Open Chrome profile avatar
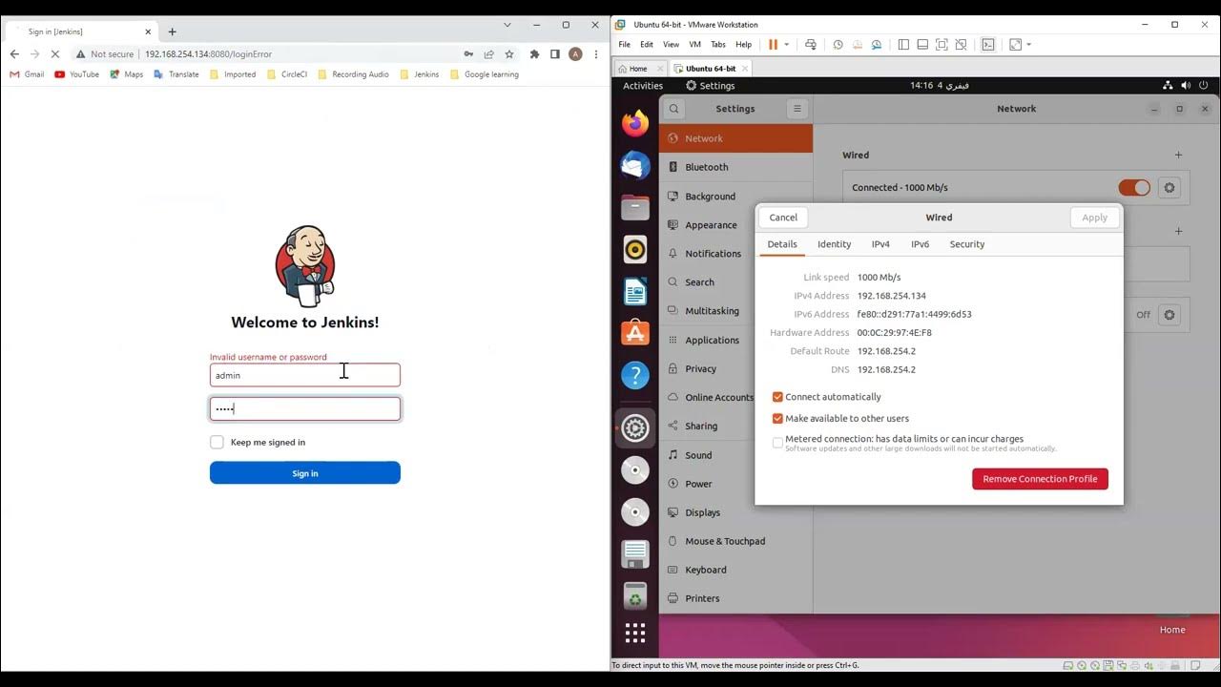 tap(575, 54)
